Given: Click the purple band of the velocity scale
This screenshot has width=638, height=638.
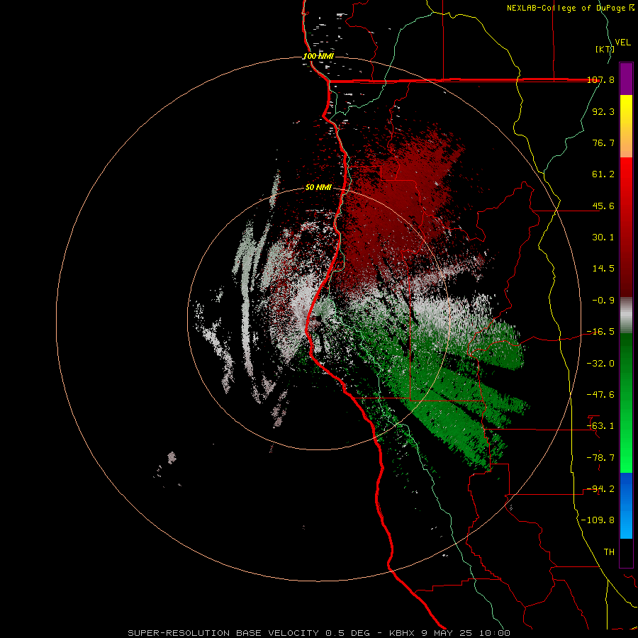Looking at the screenshot, I should tap(626, 79).
